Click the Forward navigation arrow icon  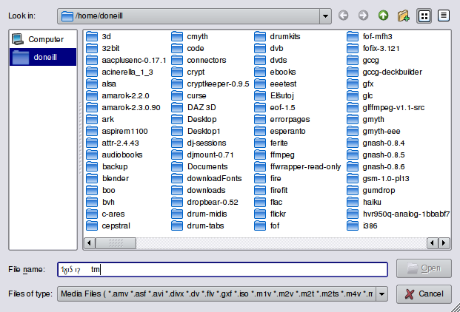point(363,15)
